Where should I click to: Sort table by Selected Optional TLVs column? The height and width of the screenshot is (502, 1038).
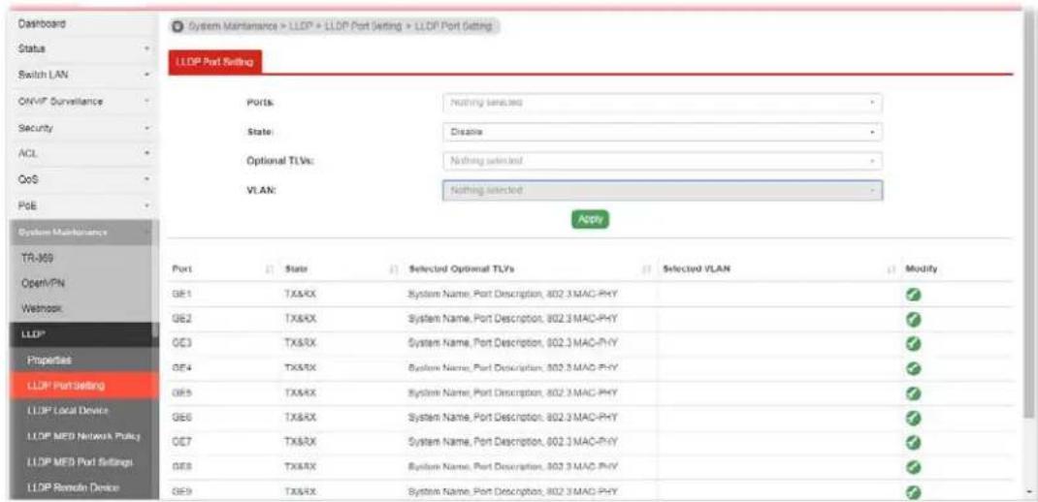click(x=647, y=269)
